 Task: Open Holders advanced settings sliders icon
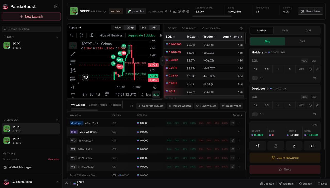[315, 78]
